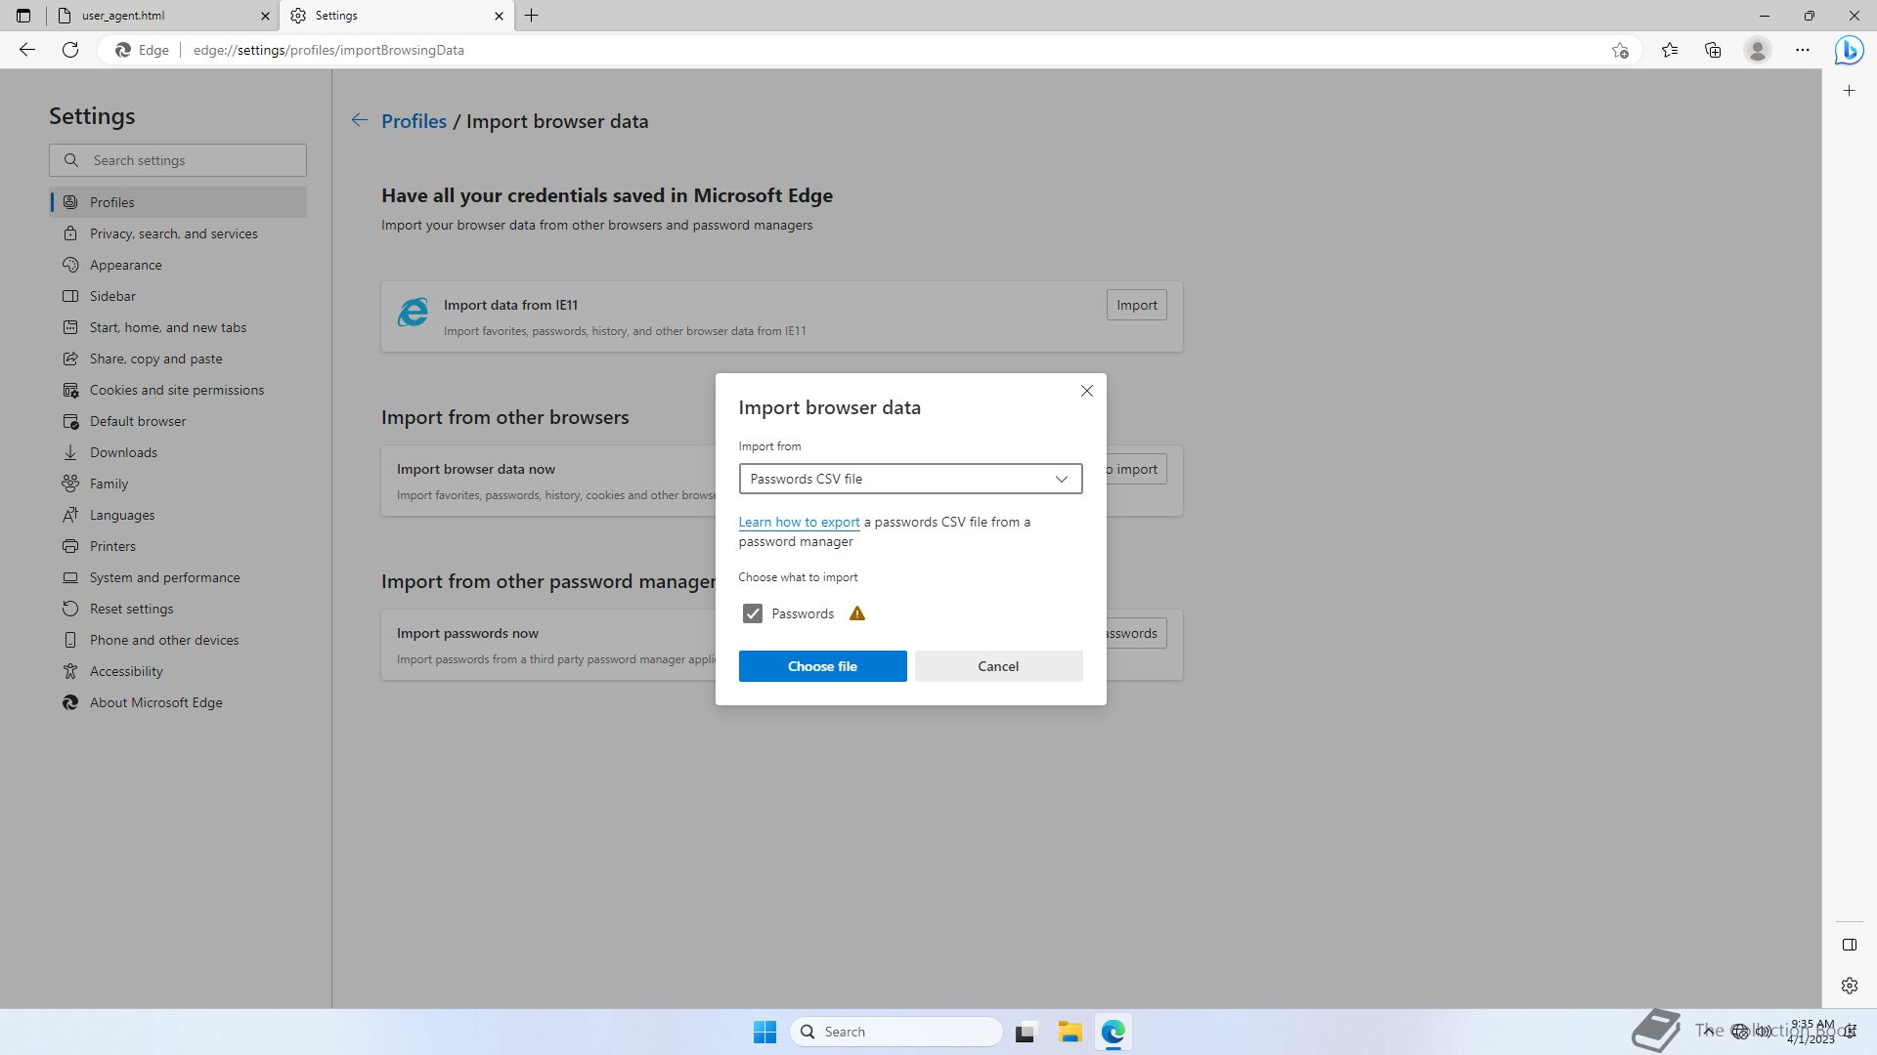
Task: Open Privacy, search, and services settings
Action: tap(178, 233)
